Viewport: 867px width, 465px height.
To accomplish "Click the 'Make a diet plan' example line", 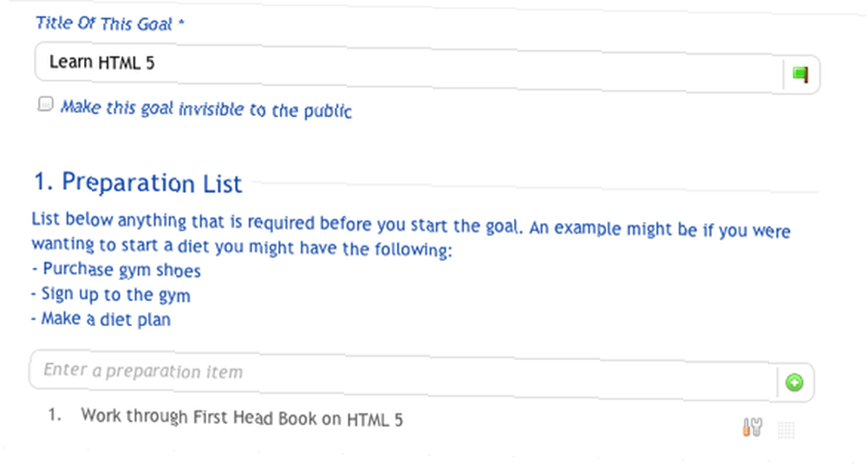I will point(101,319).
